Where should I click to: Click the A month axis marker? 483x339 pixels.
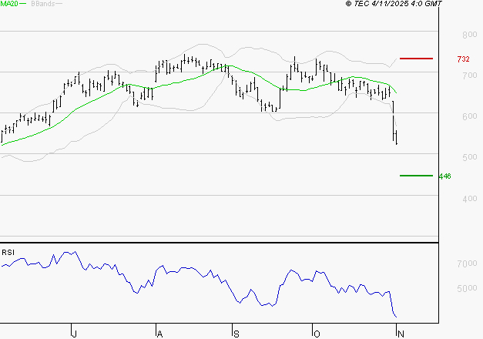tap(159, 334)
